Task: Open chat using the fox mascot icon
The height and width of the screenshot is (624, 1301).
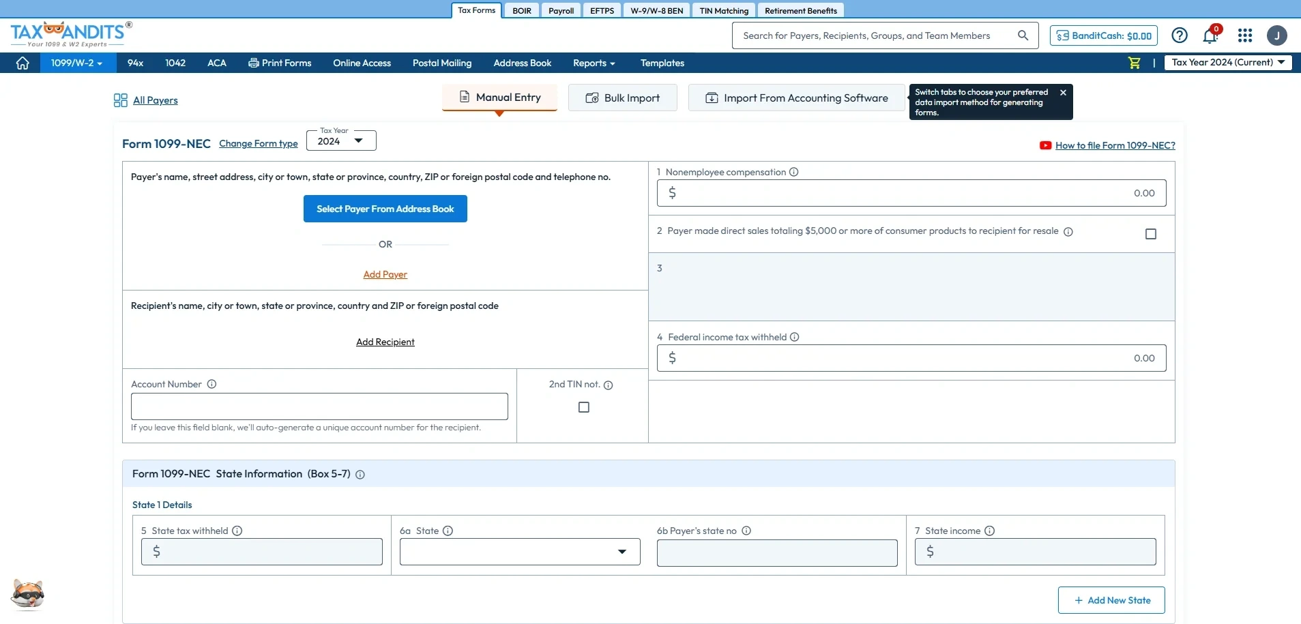Action: (x=27, y=594)
